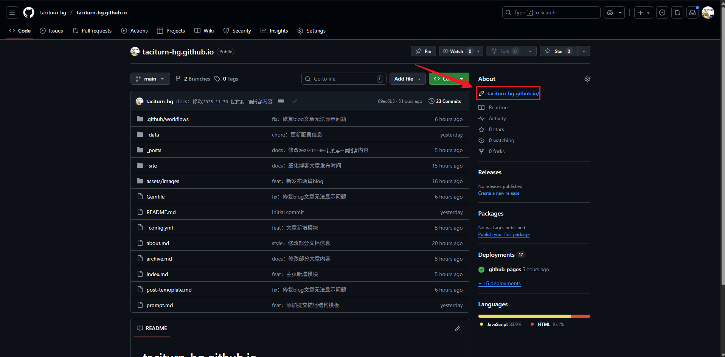This screenshot has height=357, width=725.
Task: Expand the main branch dropdown
Action: pyautogui.click(x=150, y=79)
